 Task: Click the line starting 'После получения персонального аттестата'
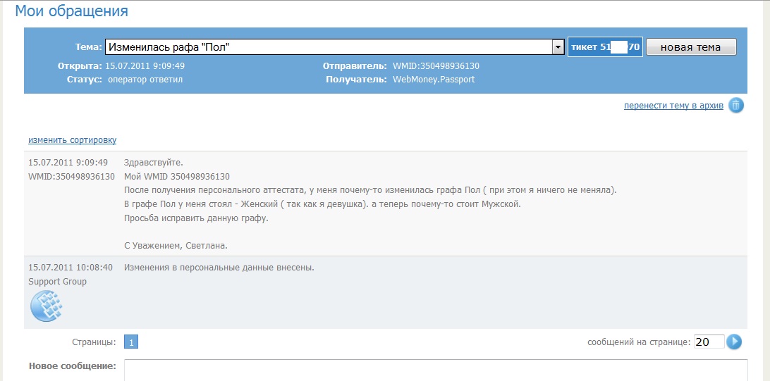pyautogui.click(x=370, y=190)
